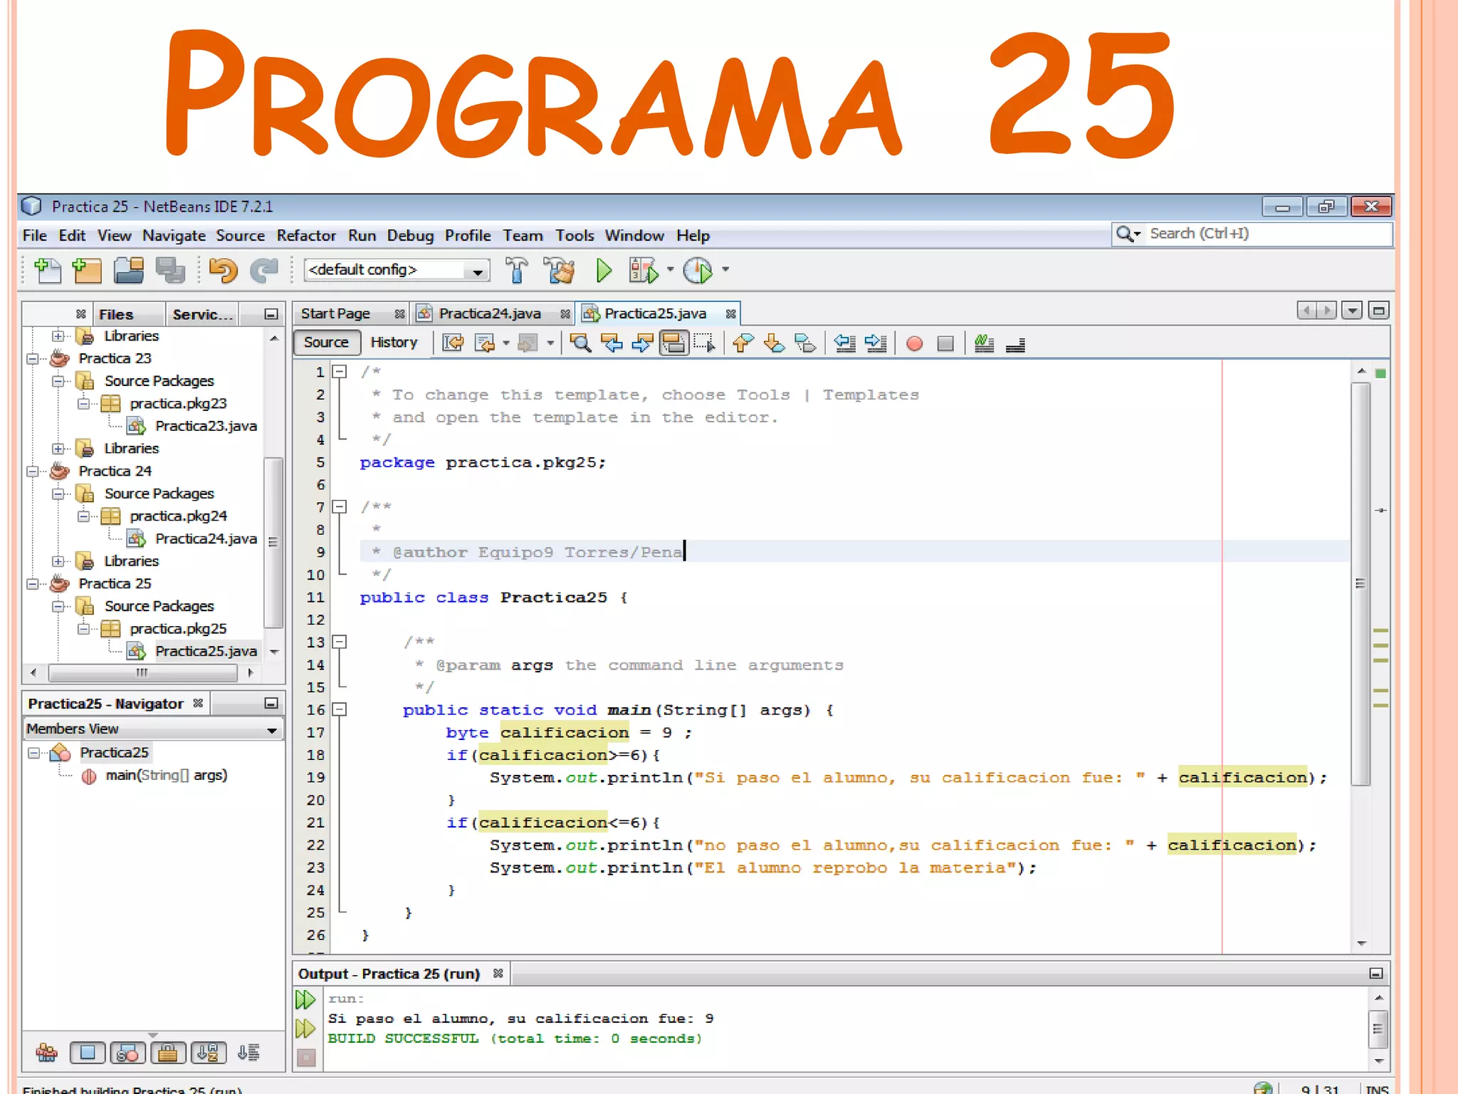Click the Last Edit editor icon
Screen dimensions: 1458x1094
pyautogui.click(x=453, y=343)
